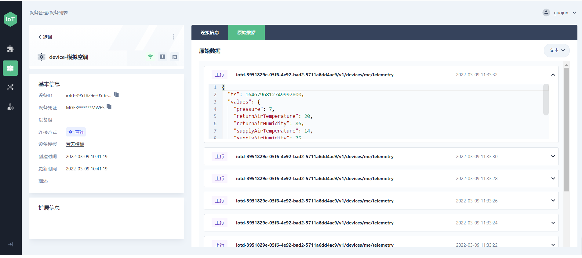Open the 文本 format dropdown
This screenshot has height=258, width=582.
click(557, 50)
